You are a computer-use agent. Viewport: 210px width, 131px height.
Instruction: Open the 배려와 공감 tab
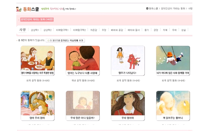coord(117,30)
